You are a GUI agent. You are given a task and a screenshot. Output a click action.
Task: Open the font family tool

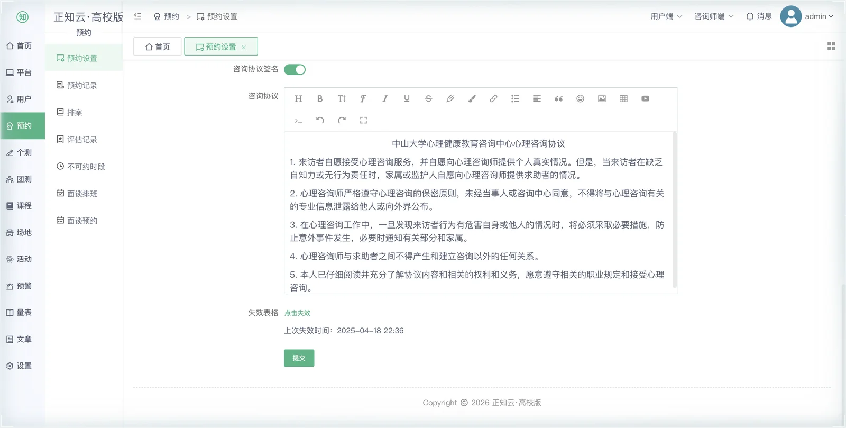[x=363, y=99]
